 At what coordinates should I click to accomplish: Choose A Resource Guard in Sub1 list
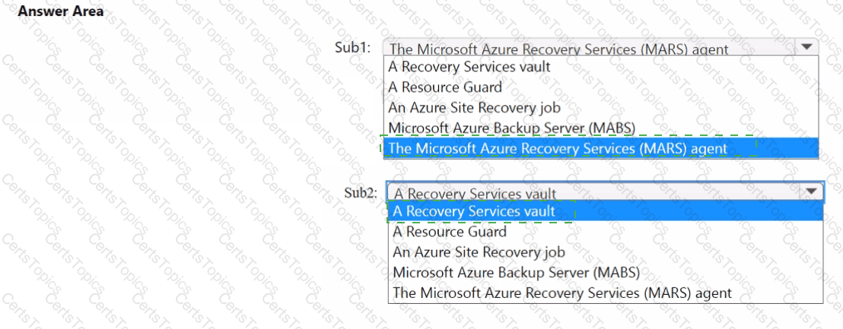pyautogui.click(x=445, y=87)
